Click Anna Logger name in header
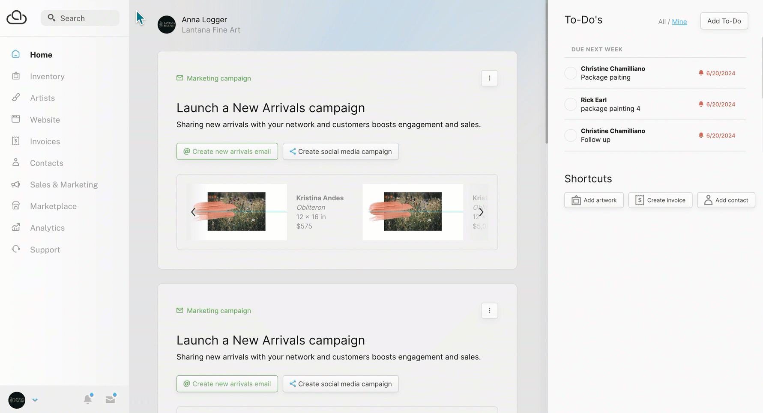Viewport: 763px width, 413px height. coord(204,20)
